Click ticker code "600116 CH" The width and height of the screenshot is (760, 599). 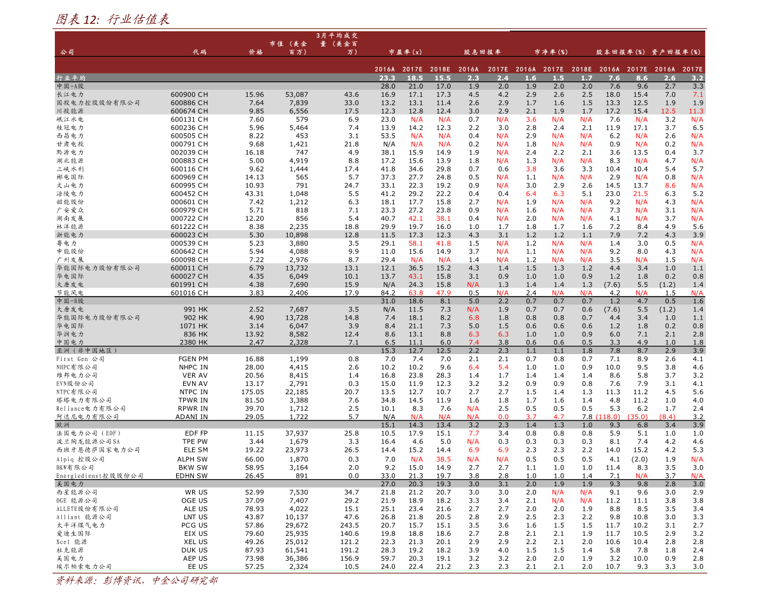coord(189,169)
